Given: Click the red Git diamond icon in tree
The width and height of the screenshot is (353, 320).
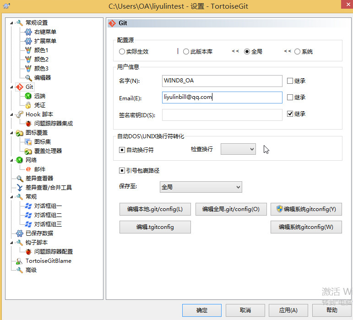Looking at the screenshot, I should click(x=20, y=87).
